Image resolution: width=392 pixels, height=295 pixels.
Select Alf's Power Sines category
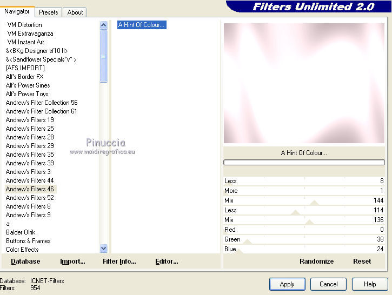click(x=28, y=85)
